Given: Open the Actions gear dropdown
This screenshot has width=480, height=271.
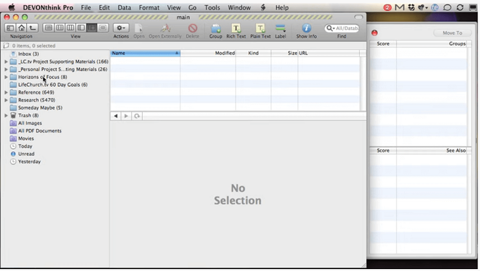Looking at the screenshot, I should [121, 28].
